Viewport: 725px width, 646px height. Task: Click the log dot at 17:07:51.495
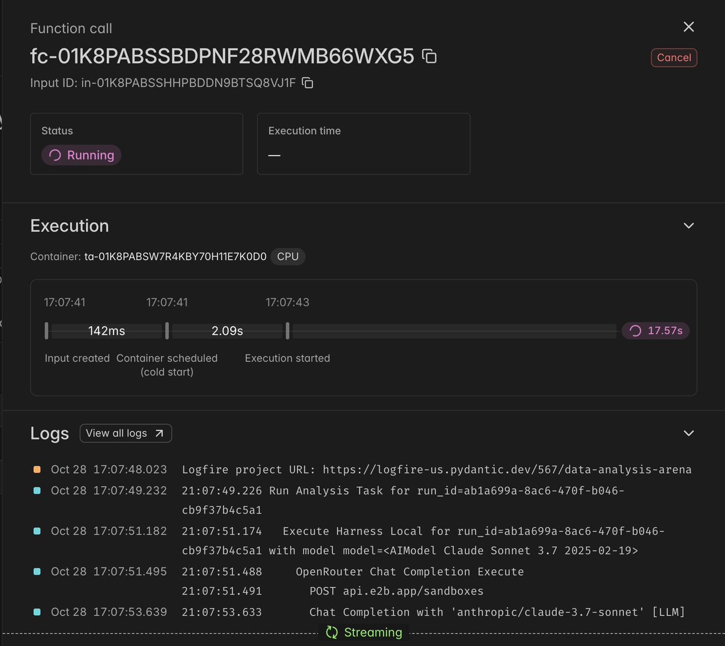tap(37, 572)
